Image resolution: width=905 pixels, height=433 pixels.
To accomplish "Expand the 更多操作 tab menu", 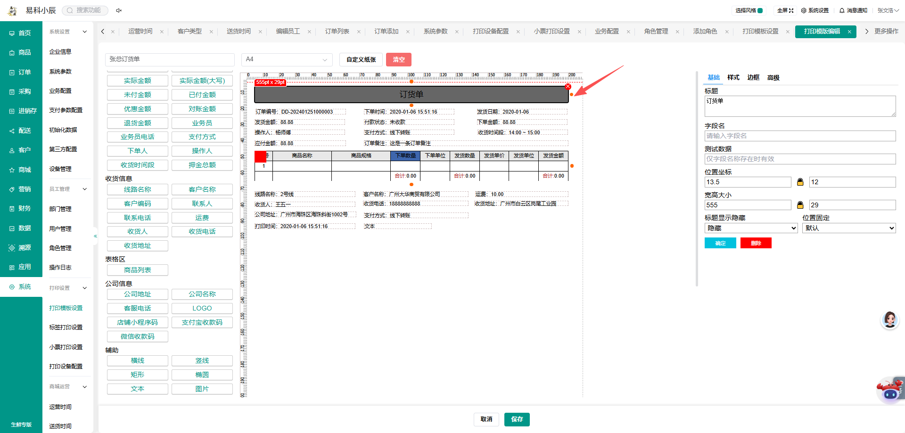I will (x=886, y=32).
